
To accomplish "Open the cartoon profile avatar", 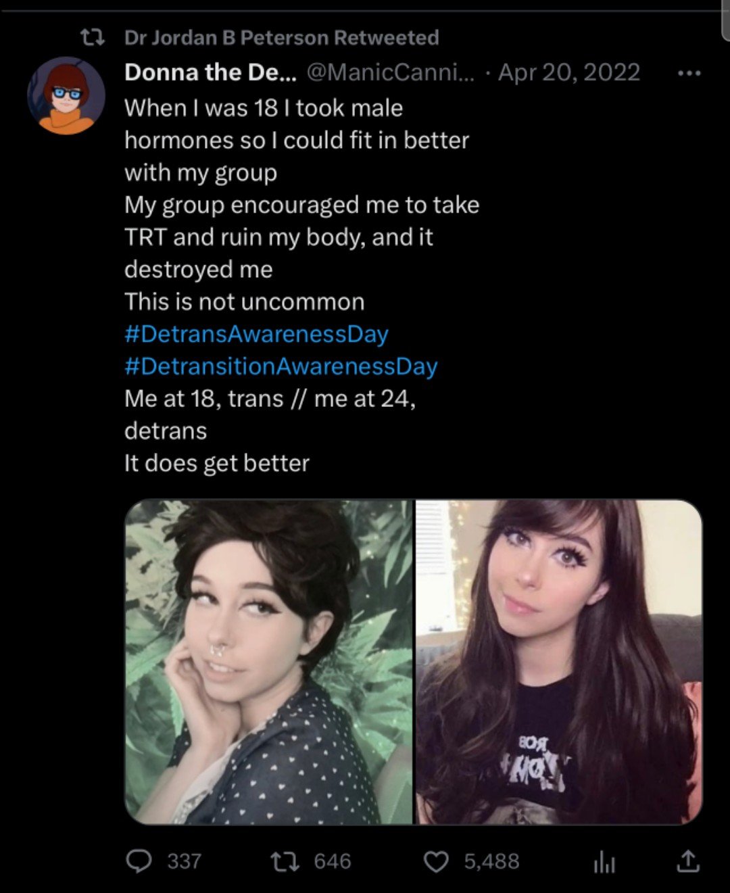I will click(66, 95).
